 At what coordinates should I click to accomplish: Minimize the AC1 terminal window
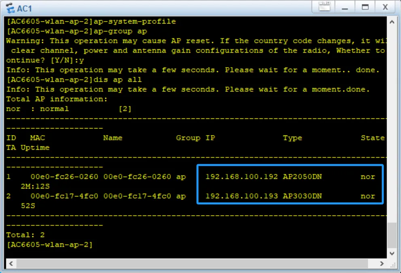click(x=345, y=7)
